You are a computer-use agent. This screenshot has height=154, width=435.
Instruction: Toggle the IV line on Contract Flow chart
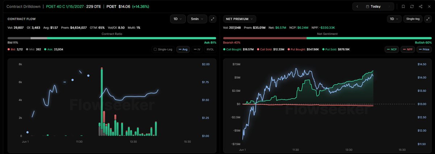click(198, 49)
